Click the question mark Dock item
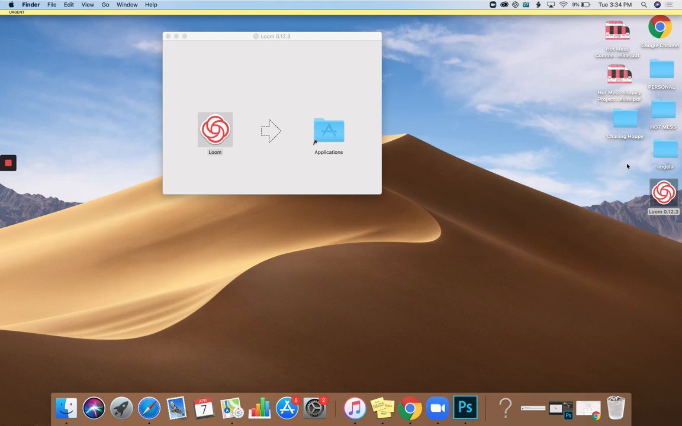Screen dimensions: 682x426 coord(506,408)
